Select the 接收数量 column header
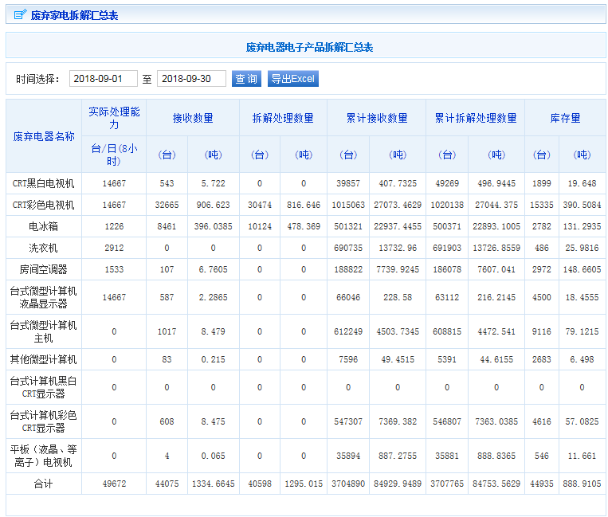The height and width of the screenshot is (517, 608). pyautogui.click(x=193, y=118)
